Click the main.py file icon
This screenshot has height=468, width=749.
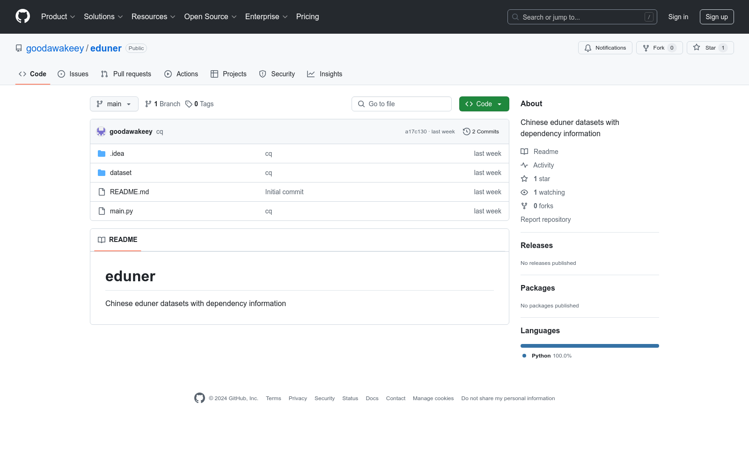[x=102, y=211]
